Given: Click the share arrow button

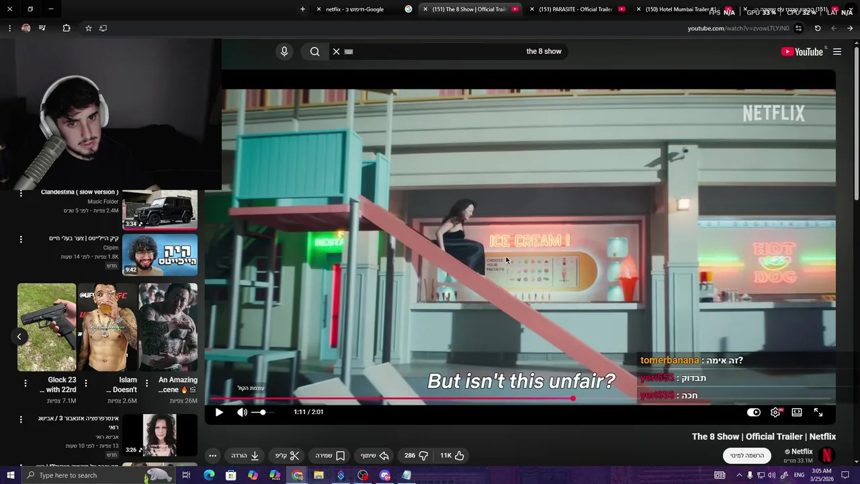Looking at the screenshot, I should coord(375,455).
